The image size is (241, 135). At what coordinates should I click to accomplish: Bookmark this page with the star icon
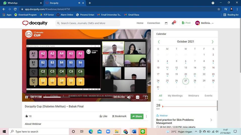point(219,9)
